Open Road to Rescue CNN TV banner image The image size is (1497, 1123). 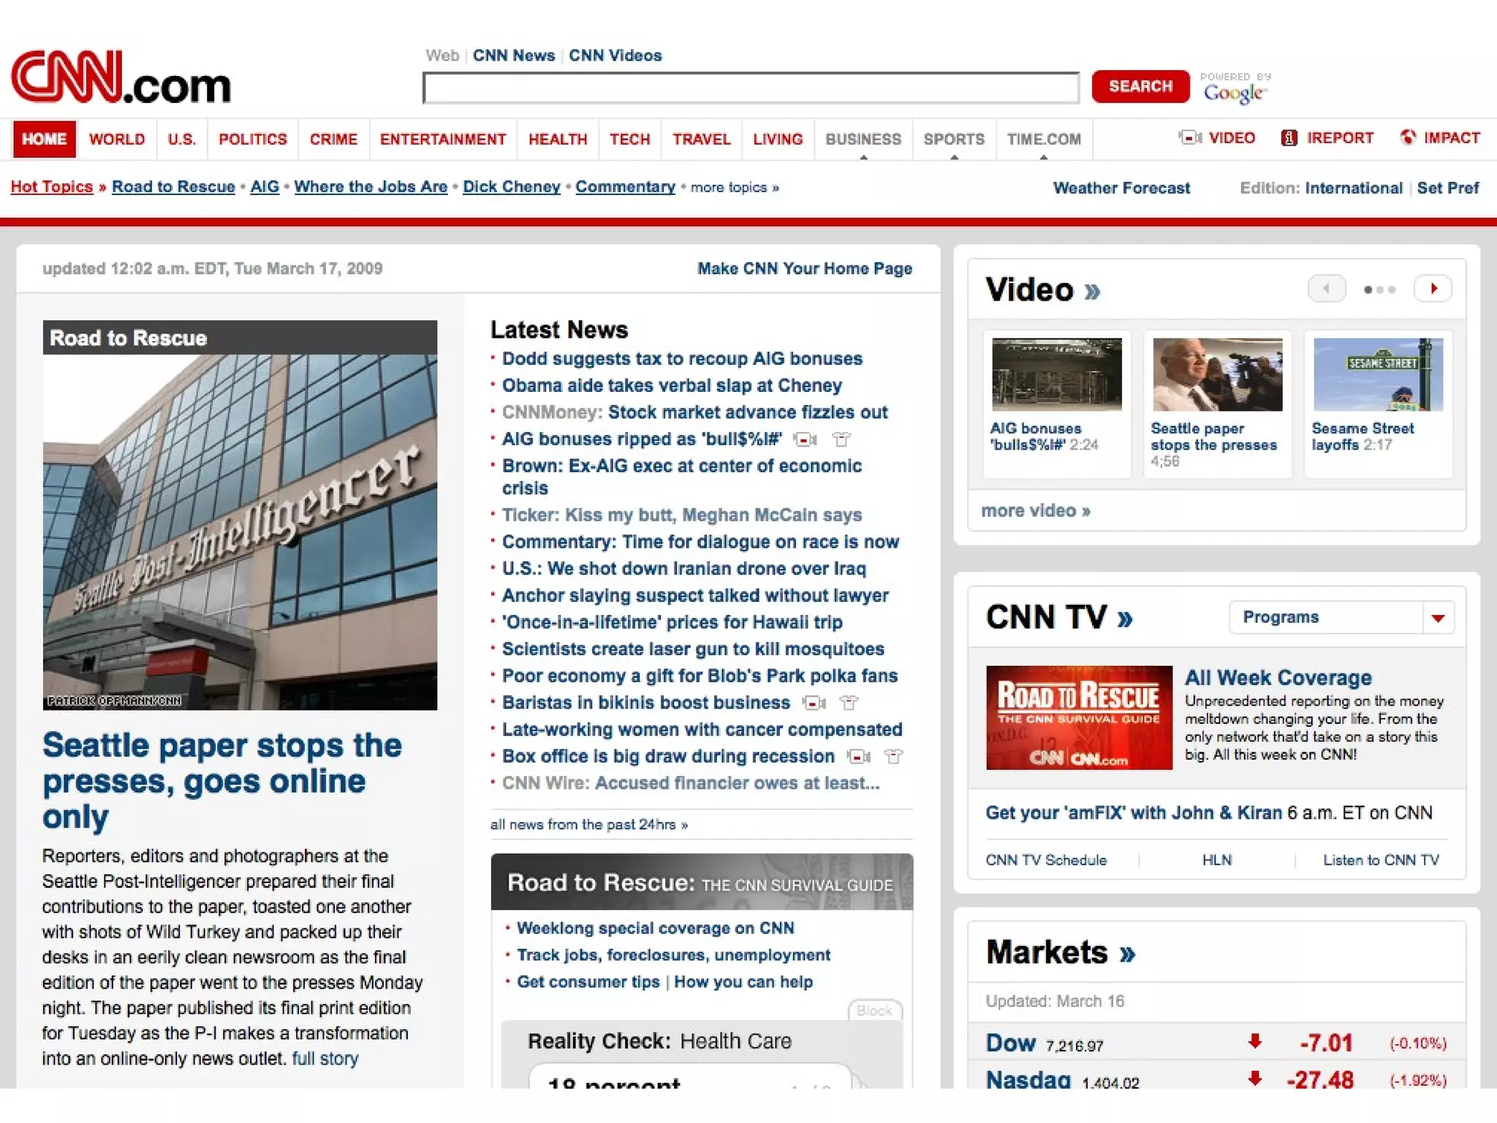pos(1079,717)
